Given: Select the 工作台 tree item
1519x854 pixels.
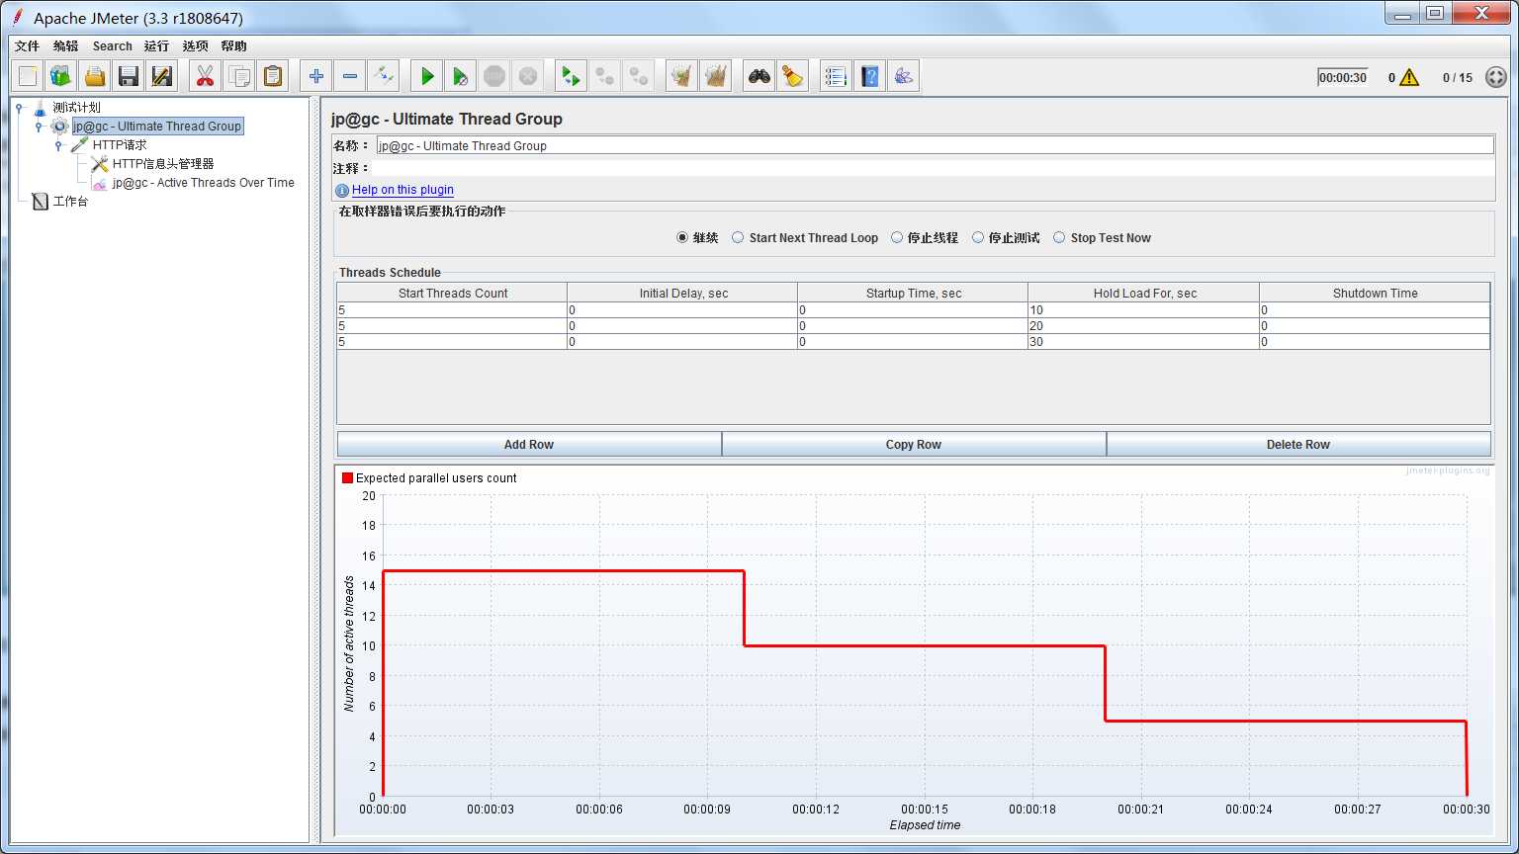Looking at the screenshot, I should pos(70,202).
